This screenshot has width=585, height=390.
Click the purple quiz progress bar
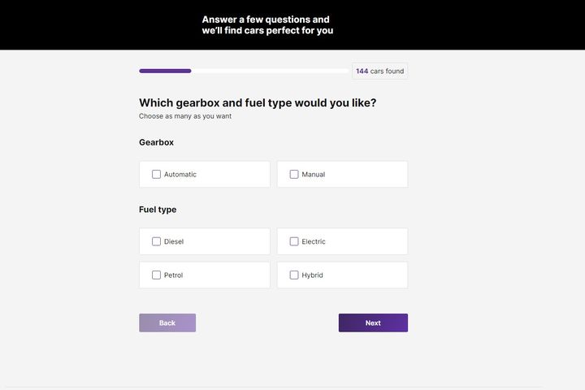coord(165,71)
